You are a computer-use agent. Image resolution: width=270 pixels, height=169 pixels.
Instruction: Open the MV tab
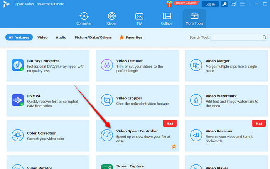pos(139,19)
